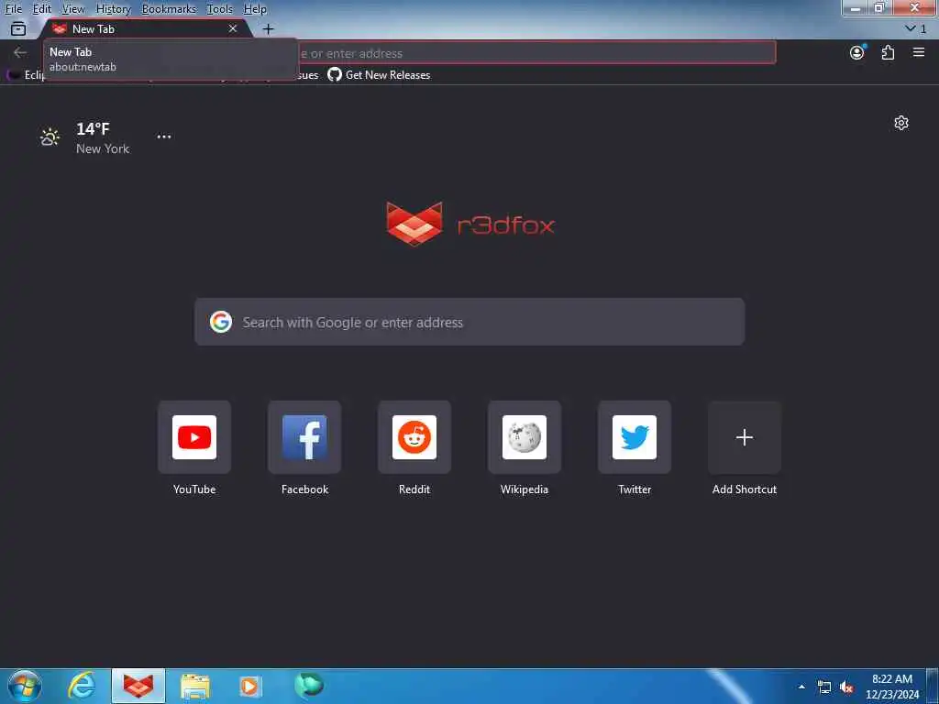Open the weather widget options menu
This screenshot has width=939, height=704.
click(164, 137)
